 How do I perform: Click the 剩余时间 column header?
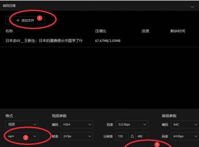(x=178, y=31)
